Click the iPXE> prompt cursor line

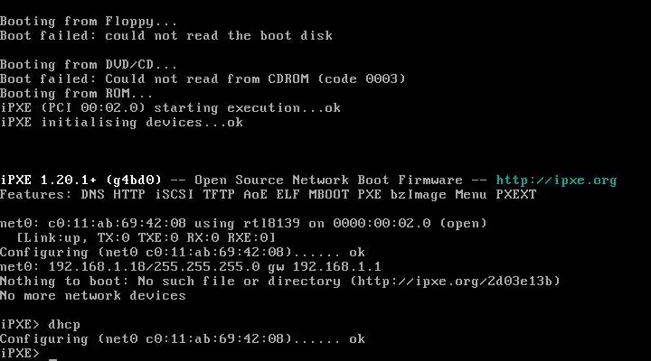click(28, 354)
